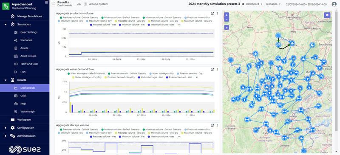Click the hierarchy tree icon in header
This screenshot has width=340, height=155.
click(x=79, y=4)
